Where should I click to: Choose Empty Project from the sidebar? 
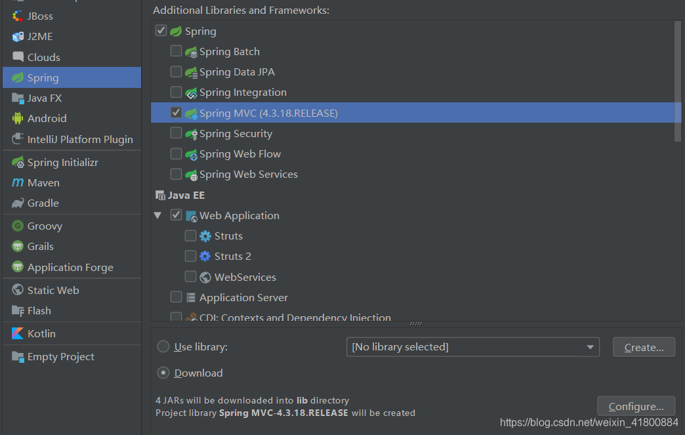pos(18,356)
